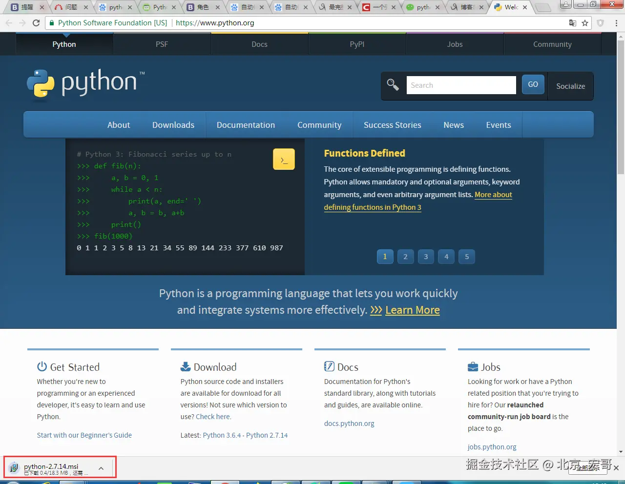Close the active Welcome tab
Viewport: 625px width, 484px height.
click(525, 7)
